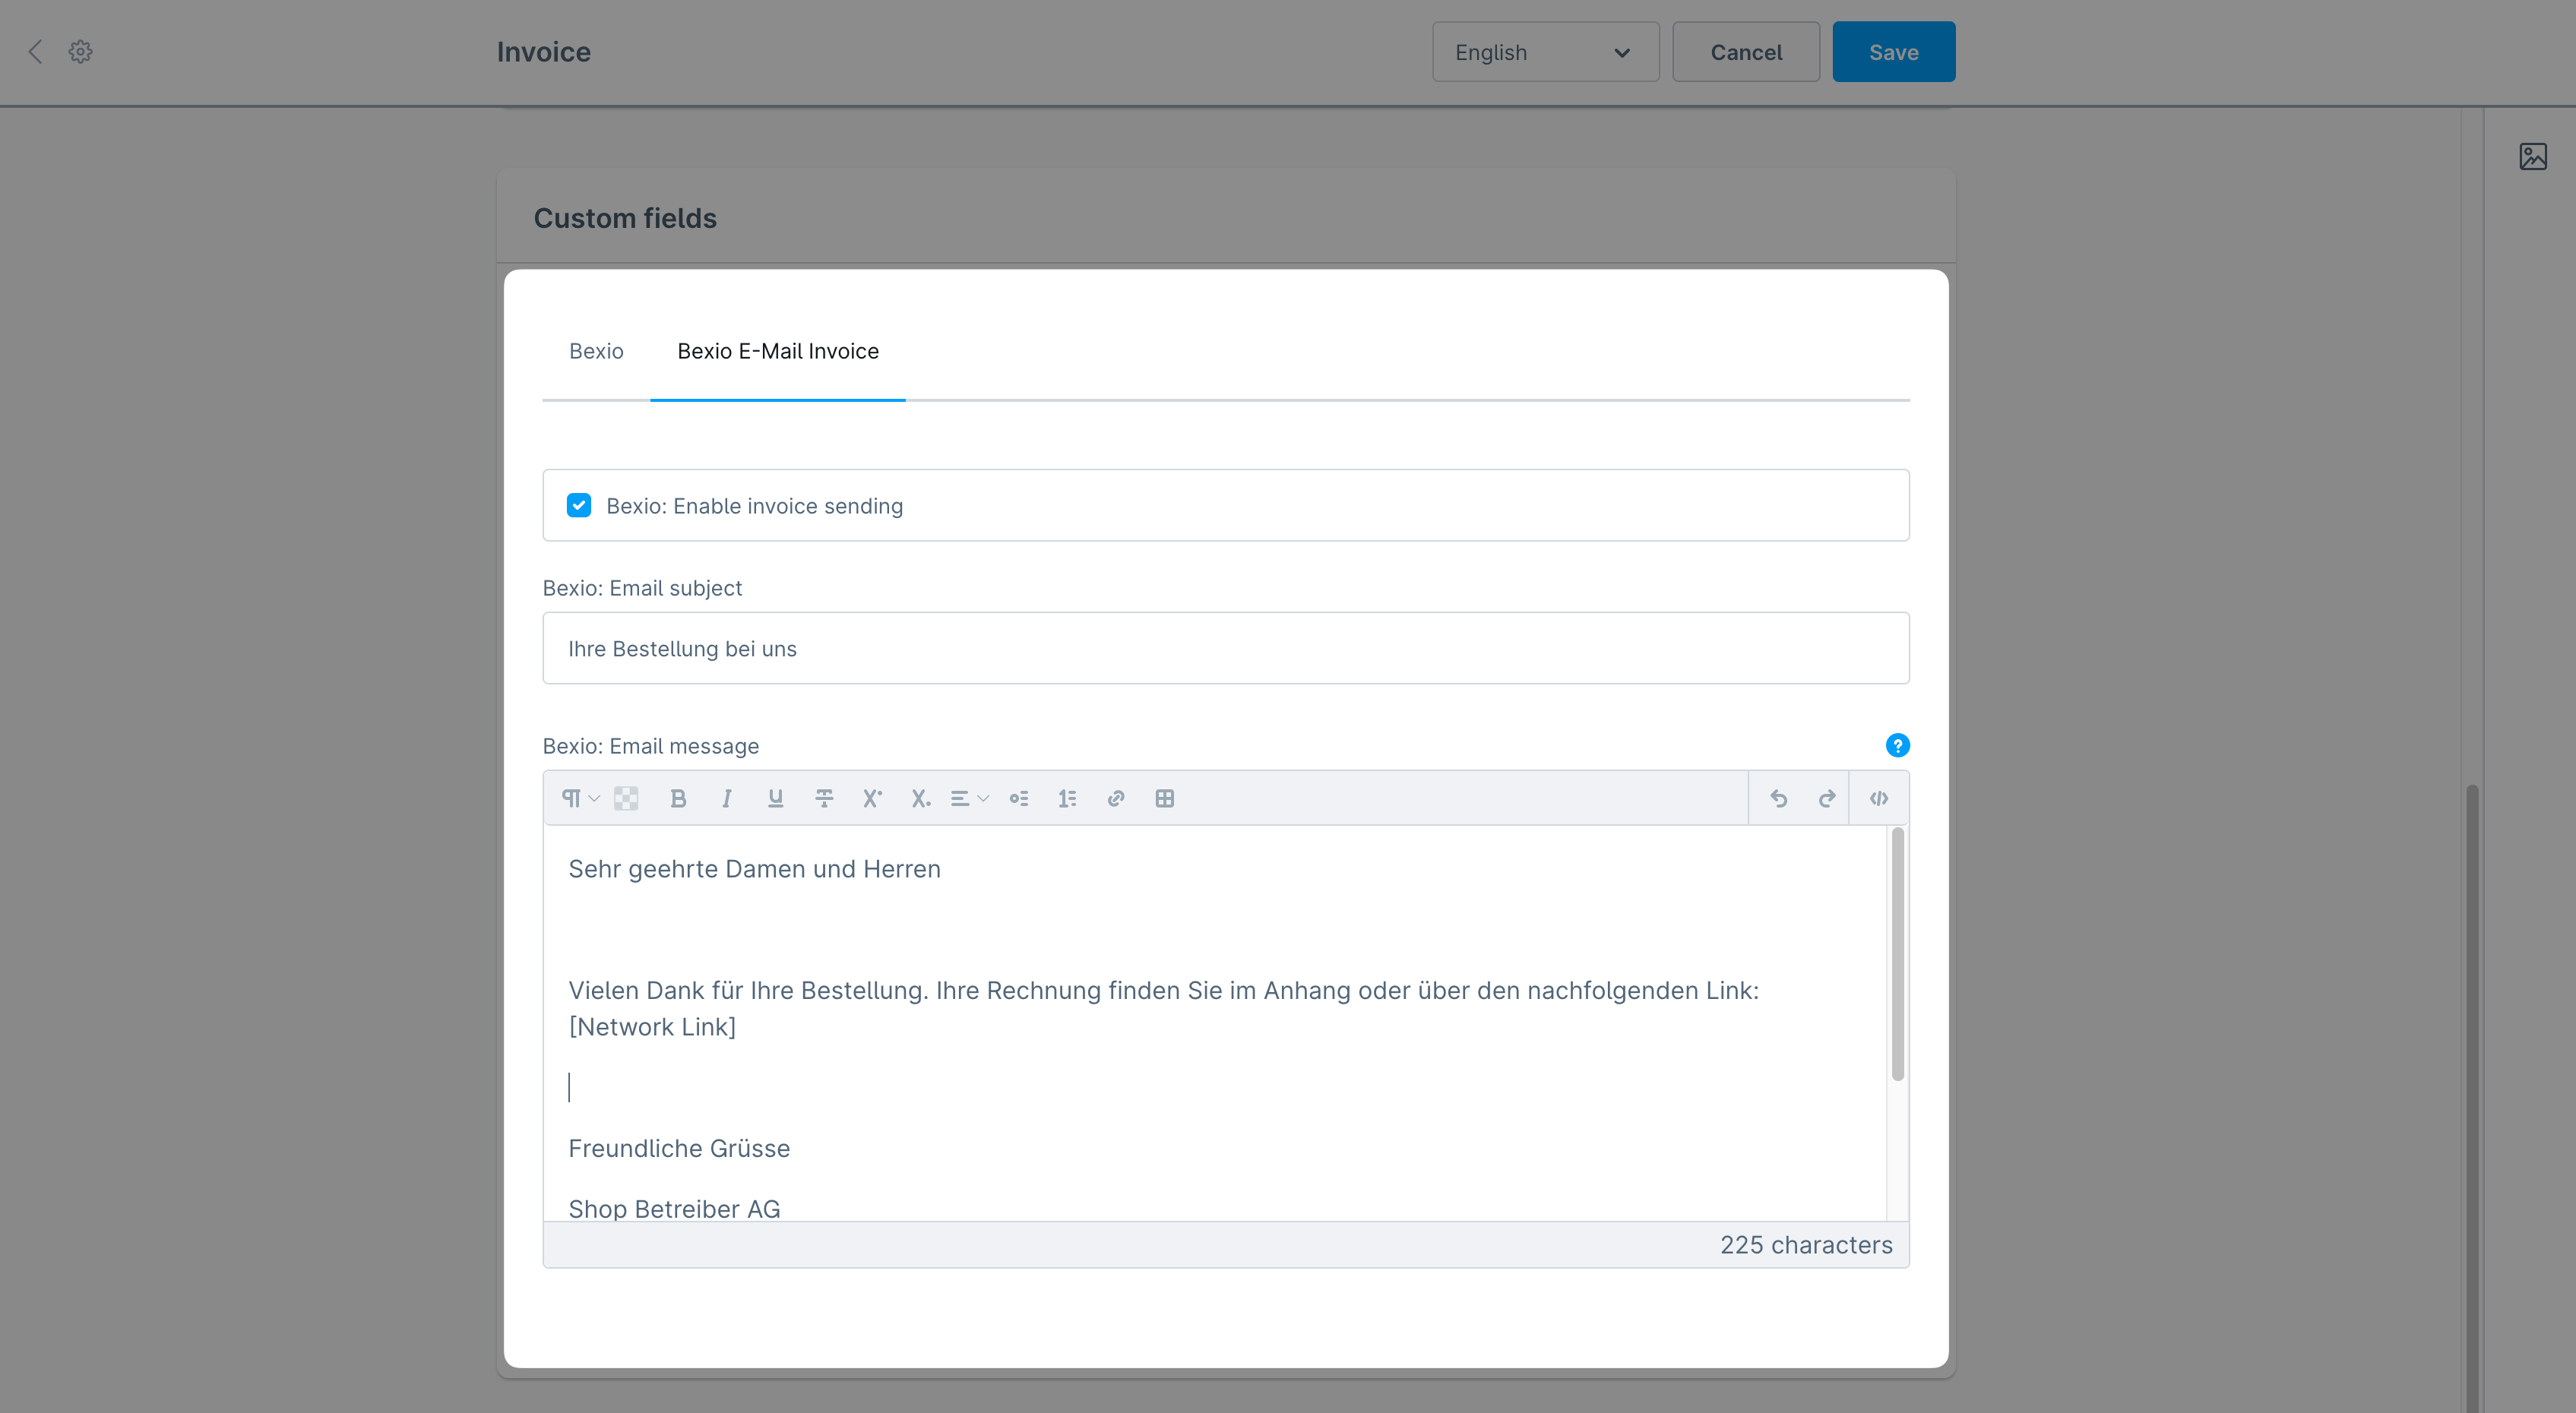Apply superscript formatting
2576x1413 pixels.
(x=871, y=798)
